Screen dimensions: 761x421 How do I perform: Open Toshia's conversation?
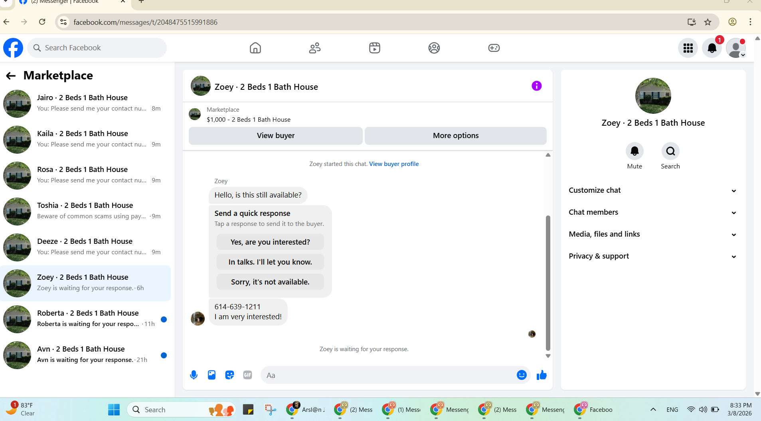pyautogui.click(x=85, y=211)
